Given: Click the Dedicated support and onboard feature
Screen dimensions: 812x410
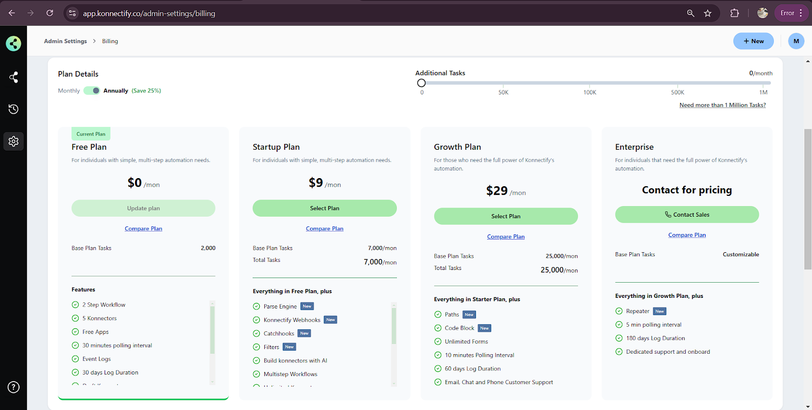Looking at the screenshot, I should [x=668, y=352].
